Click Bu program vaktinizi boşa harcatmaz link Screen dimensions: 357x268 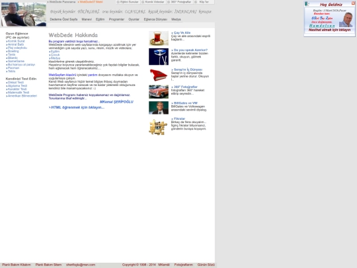74,42
